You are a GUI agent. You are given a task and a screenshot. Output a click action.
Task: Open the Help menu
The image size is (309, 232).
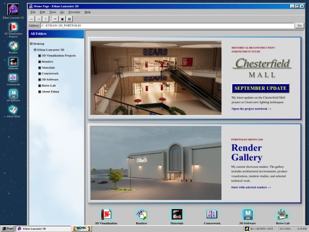(88, 12)
